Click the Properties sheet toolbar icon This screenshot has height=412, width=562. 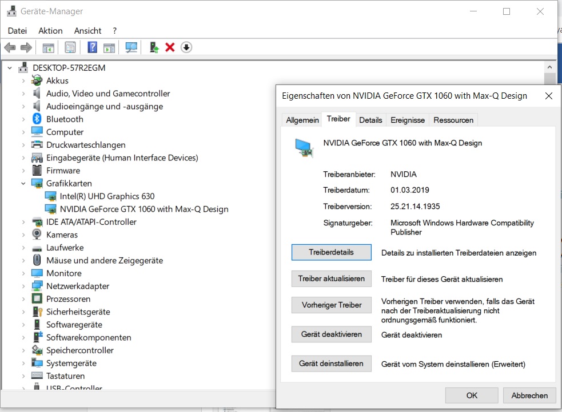(70, 47)
